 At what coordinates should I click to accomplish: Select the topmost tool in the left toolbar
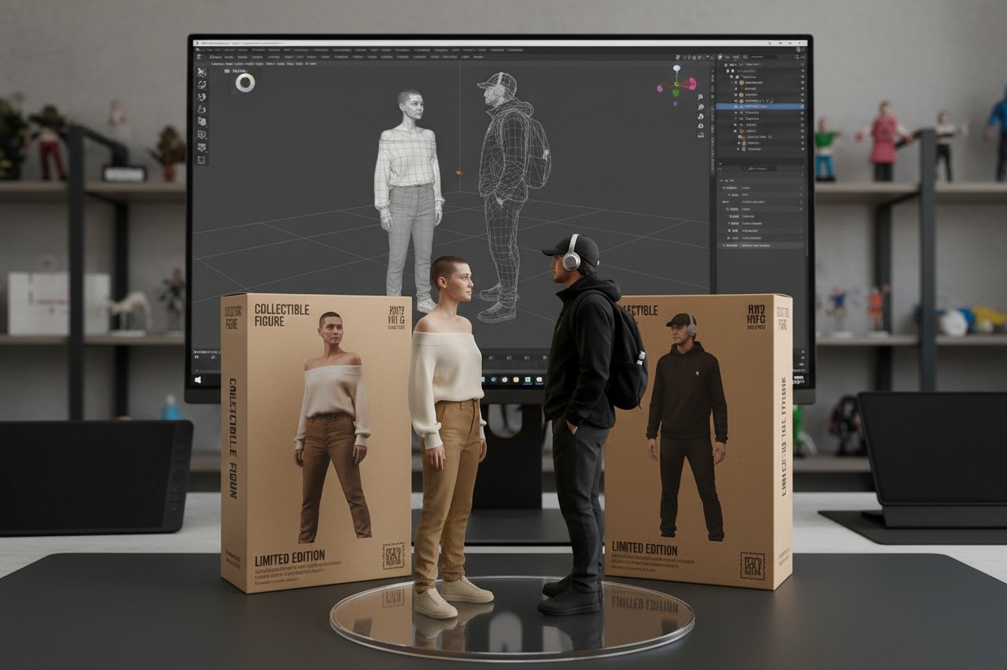[202, 71]
